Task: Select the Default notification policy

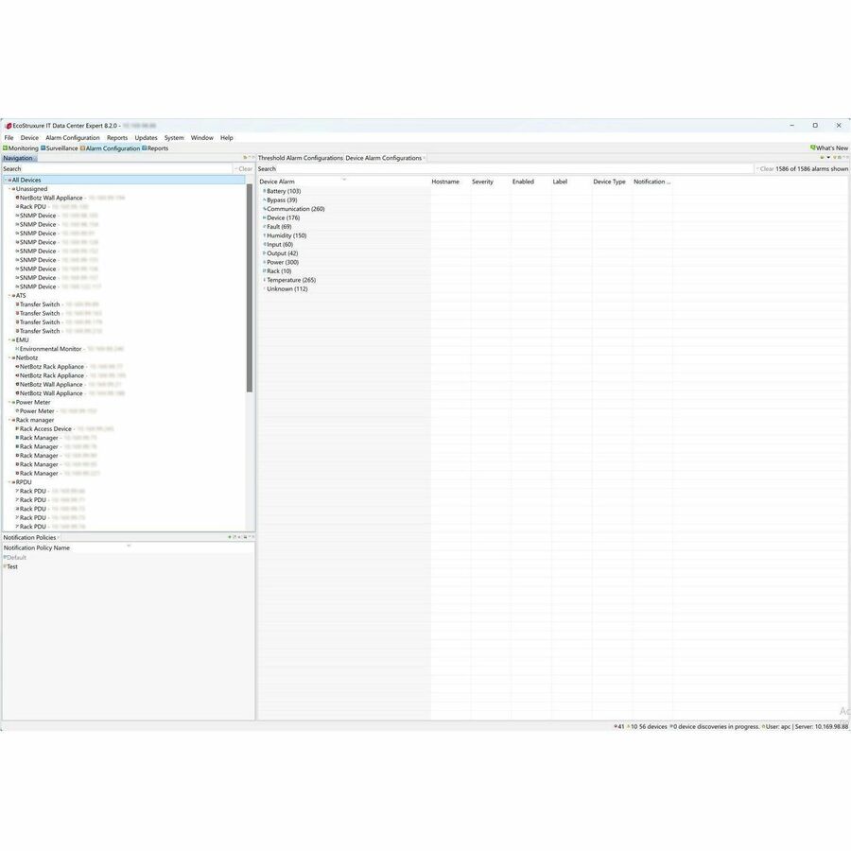Action: click(x=16, y=557)
